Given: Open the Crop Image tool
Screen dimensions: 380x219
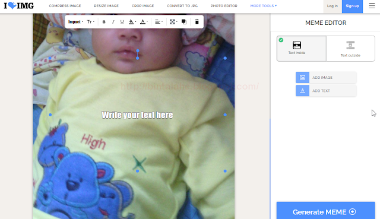Looking at the screenshot, I should tap(142, 6).
